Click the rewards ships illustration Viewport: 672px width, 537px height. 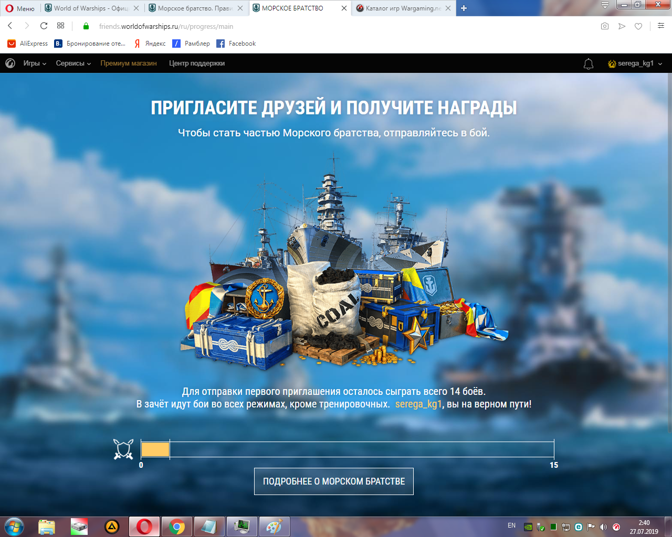(x=344, y=262)
